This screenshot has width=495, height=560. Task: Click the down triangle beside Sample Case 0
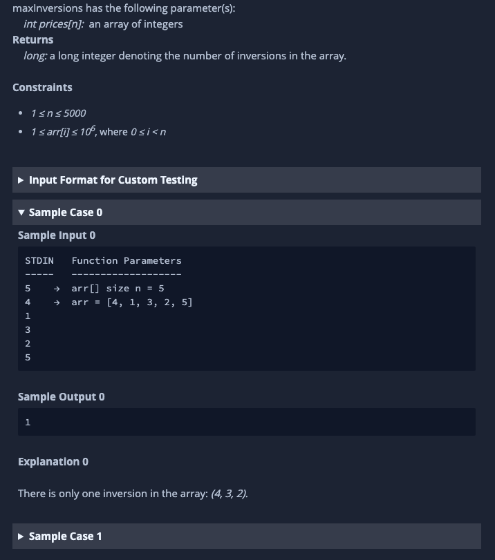[x=21, y=213]
